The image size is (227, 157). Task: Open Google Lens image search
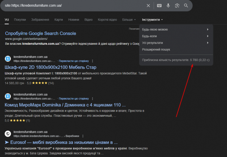(x=177, y=6)
